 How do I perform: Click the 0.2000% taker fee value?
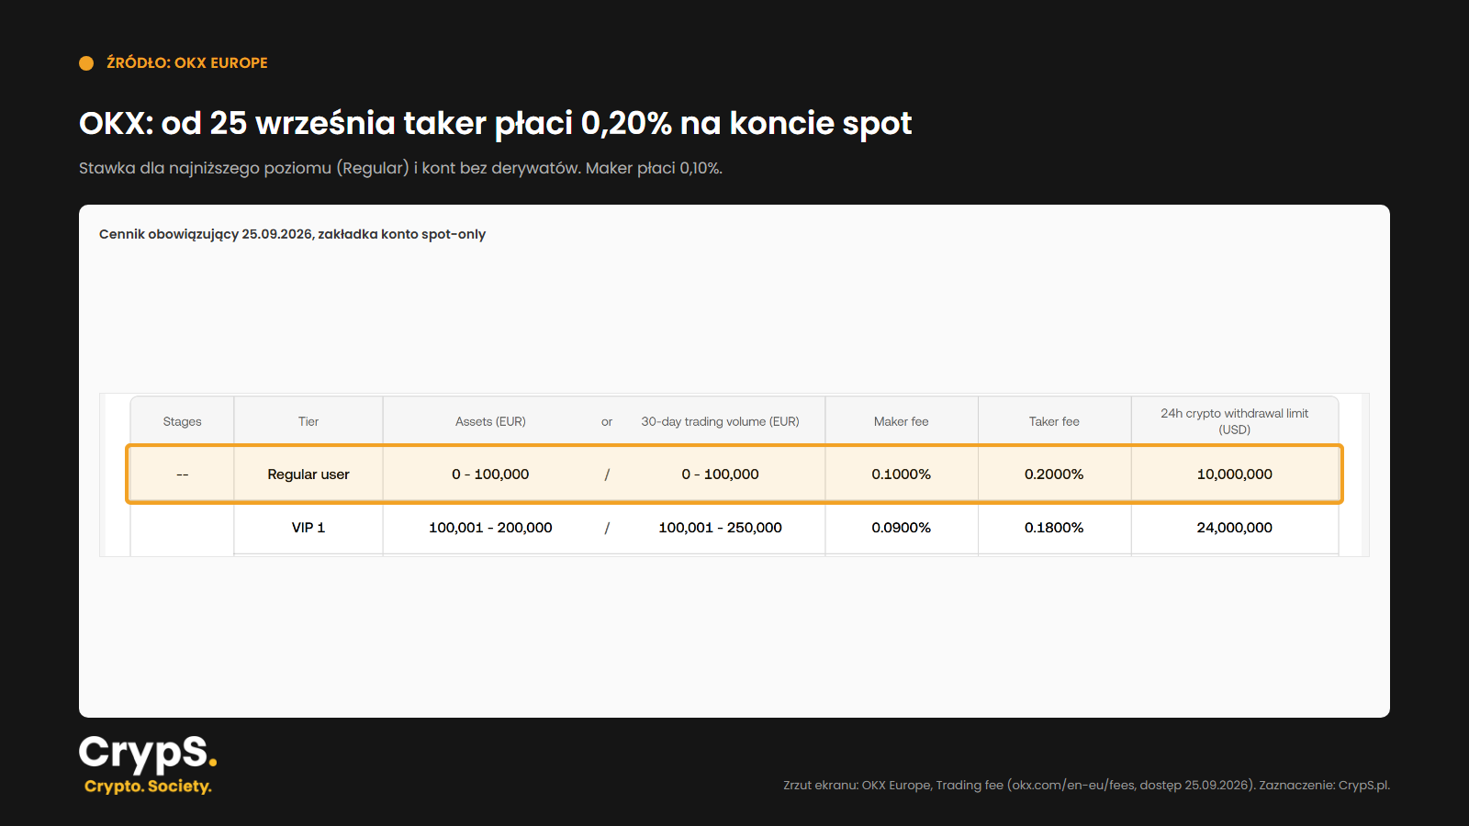click(1054, 474)
